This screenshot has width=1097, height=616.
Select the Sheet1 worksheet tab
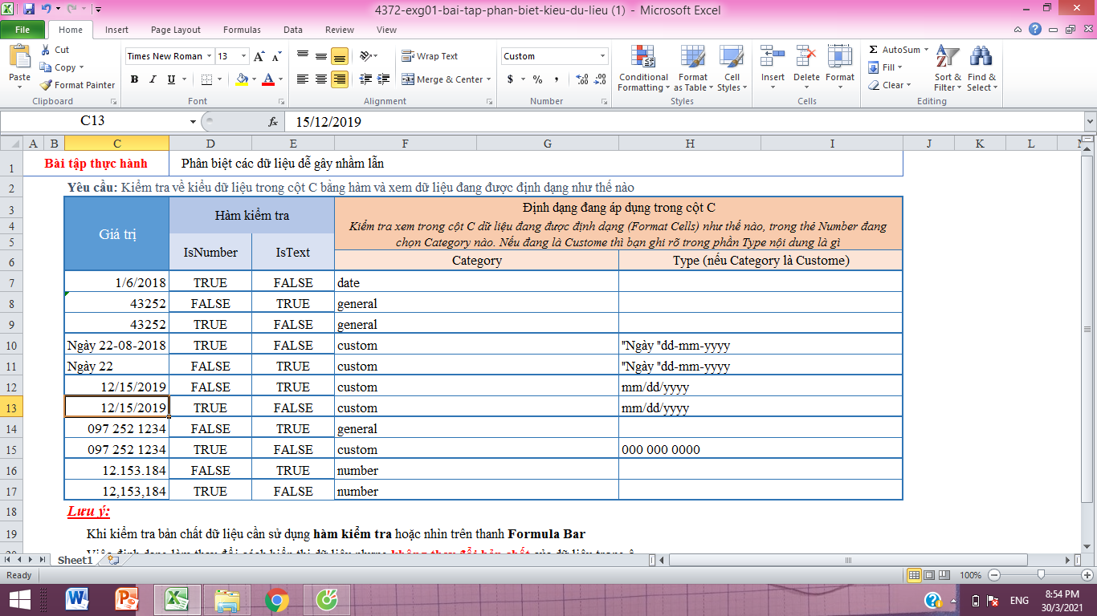(x=75, y=560)
